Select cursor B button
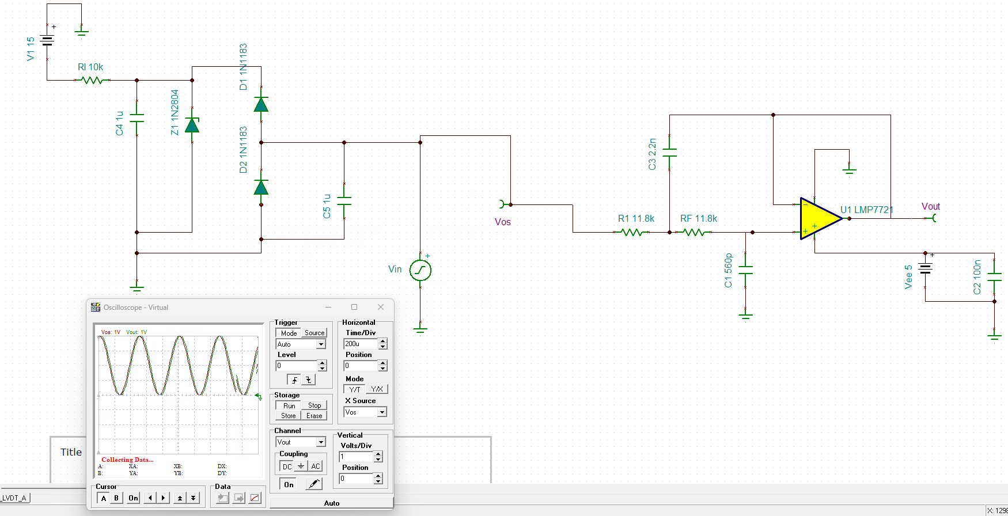 [x=116, y=498]
